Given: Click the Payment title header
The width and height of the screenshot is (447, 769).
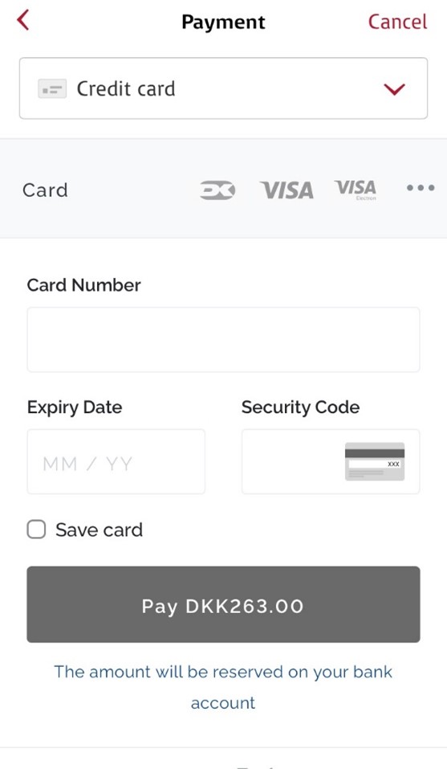Looking at the screenshot, I should pos(223,22).
